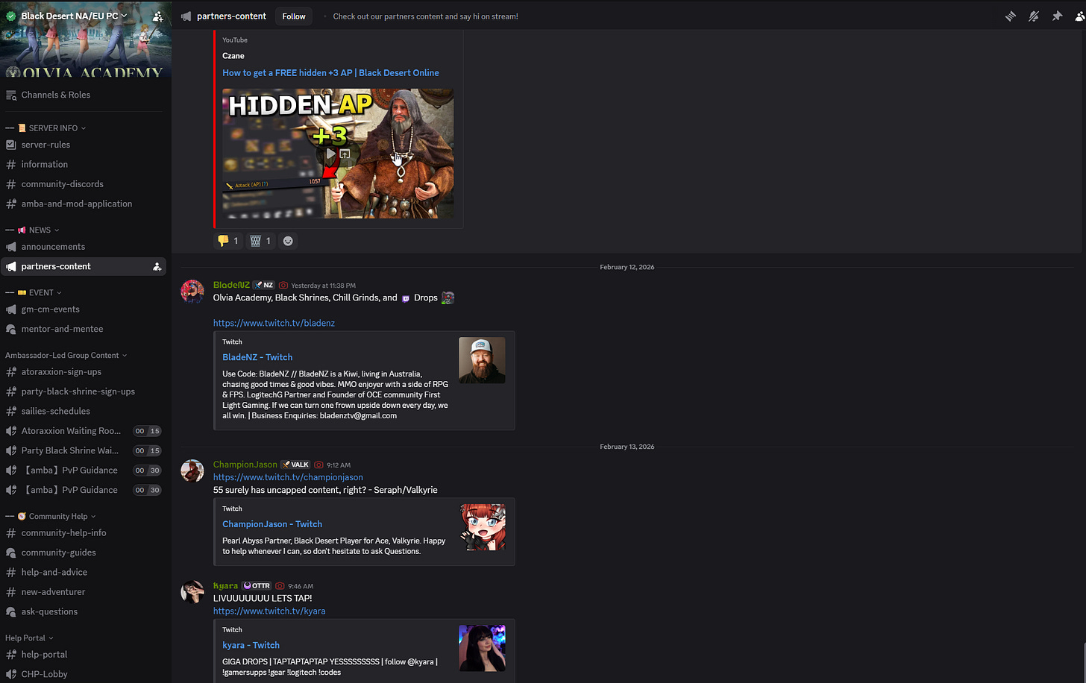Toggle the member list icon
Image resolution: width=1086 pixels, height=683 pixels.
(x=1080, y=16)
